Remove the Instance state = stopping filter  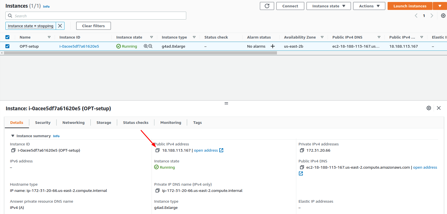[x=60, y=26]
